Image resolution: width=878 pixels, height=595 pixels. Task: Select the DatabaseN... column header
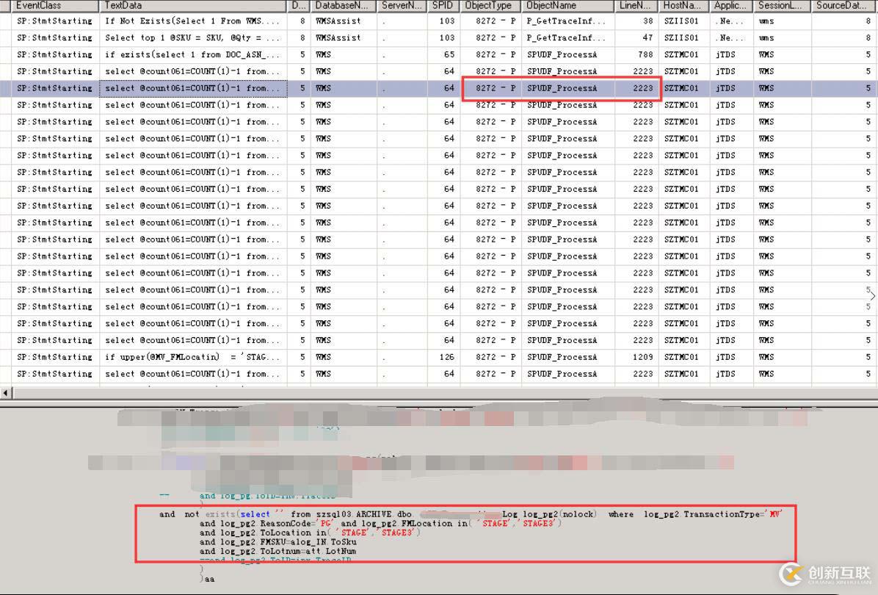coord(344,6)
